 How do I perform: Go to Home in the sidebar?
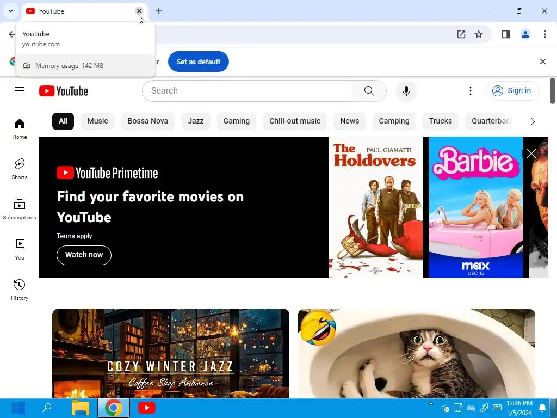(20, 129)
